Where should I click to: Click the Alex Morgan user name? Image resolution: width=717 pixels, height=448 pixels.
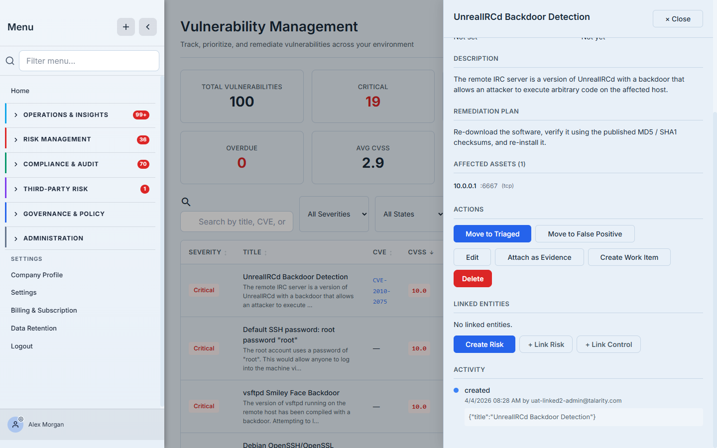[46, 425]
